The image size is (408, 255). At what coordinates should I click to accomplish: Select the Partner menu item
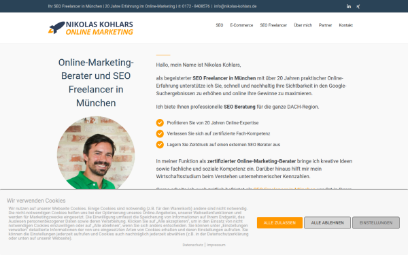[325, 25]
